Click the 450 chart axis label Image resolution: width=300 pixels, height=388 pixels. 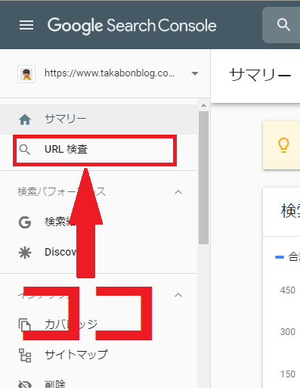click(288, 290)
